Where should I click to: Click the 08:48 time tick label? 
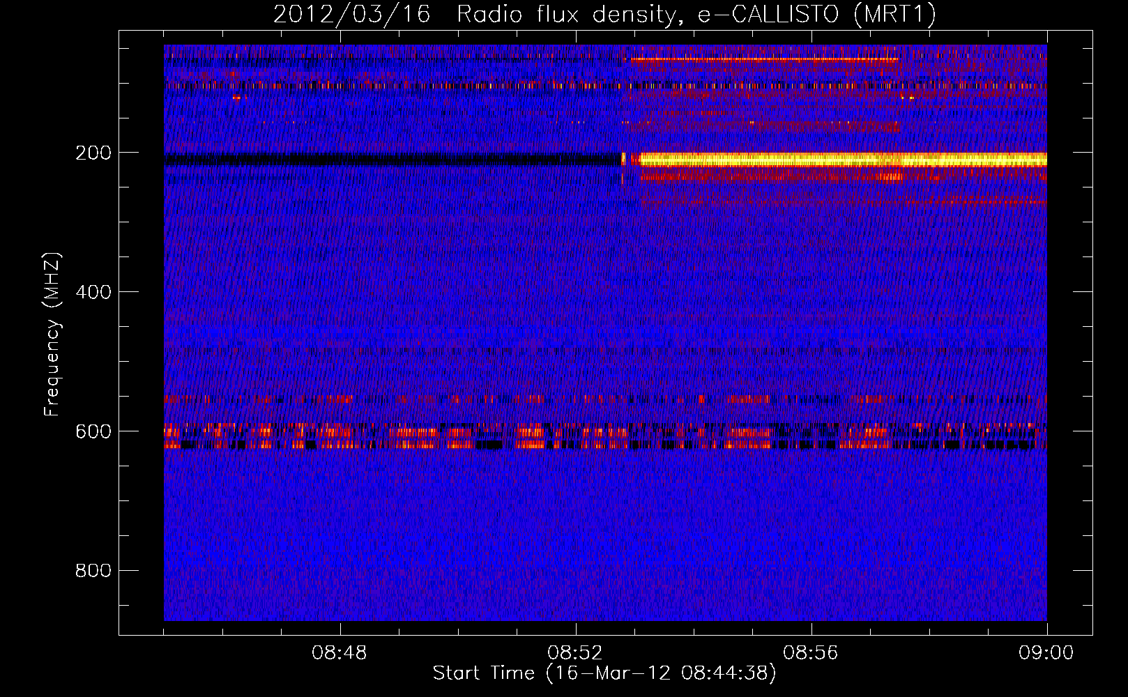click(340, 653)
